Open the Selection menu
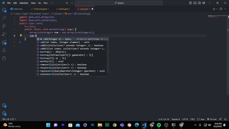229x129 pixels. 24,3
